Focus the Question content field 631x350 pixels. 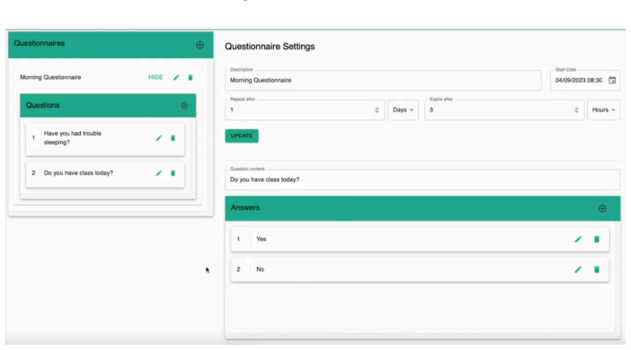422,179
